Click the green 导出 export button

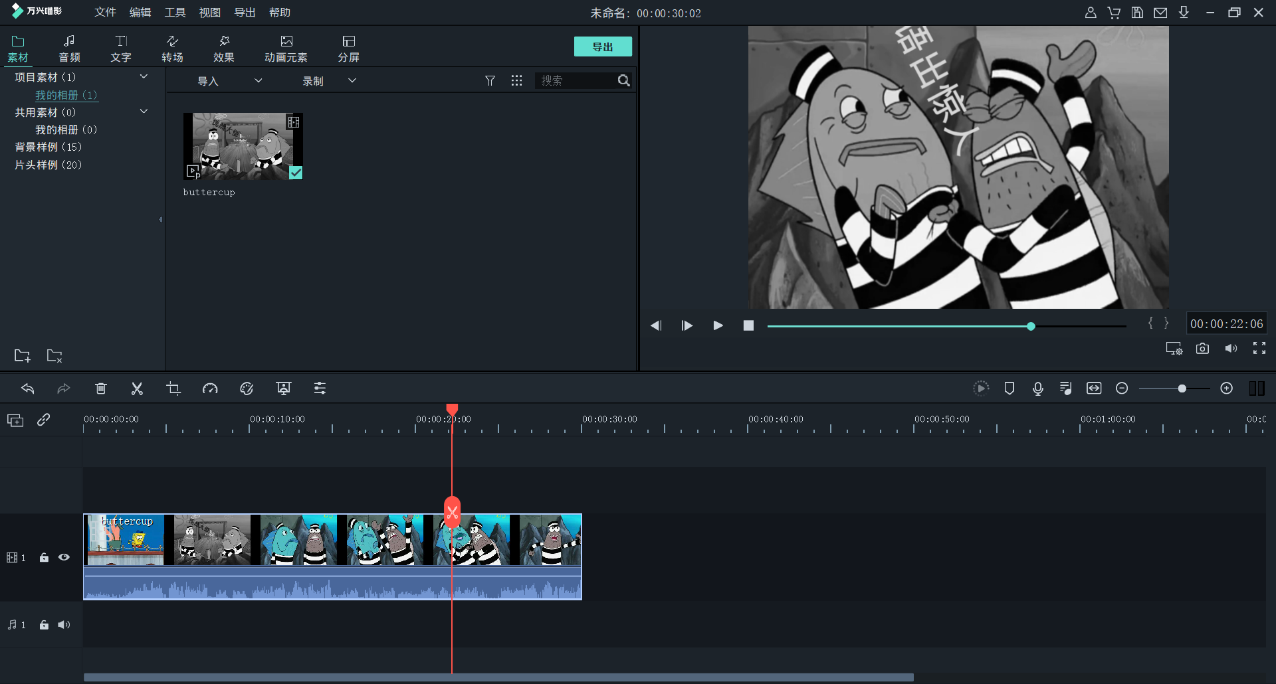point(602,47)
